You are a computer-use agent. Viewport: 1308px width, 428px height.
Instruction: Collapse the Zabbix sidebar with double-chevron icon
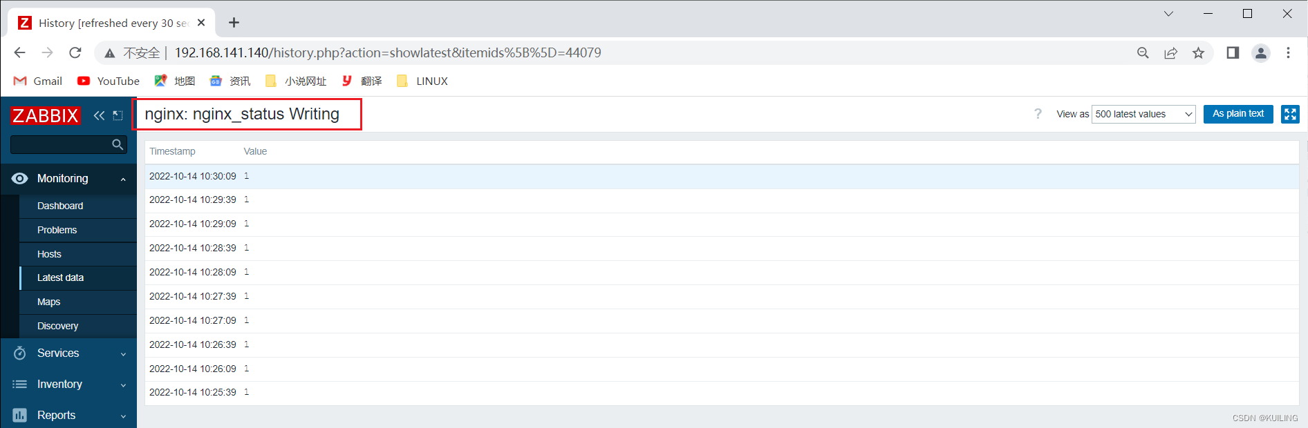pos(99,115)
